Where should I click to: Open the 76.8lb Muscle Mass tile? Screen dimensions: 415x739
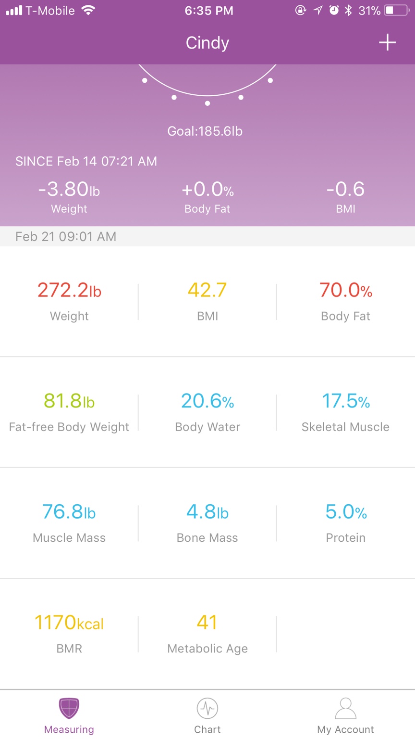coord(69,523)
